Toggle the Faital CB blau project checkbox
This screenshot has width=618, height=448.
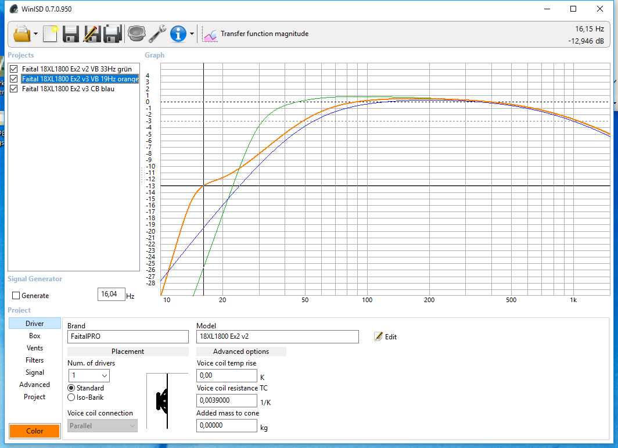tap(15, 89)
